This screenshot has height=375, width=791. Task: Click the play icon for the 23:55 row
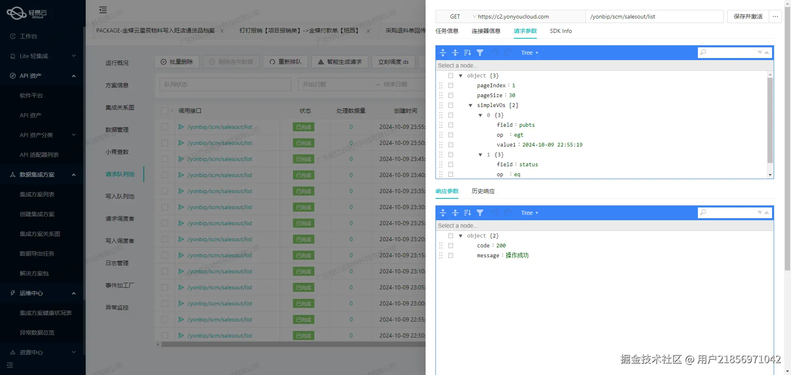(181, 127)
